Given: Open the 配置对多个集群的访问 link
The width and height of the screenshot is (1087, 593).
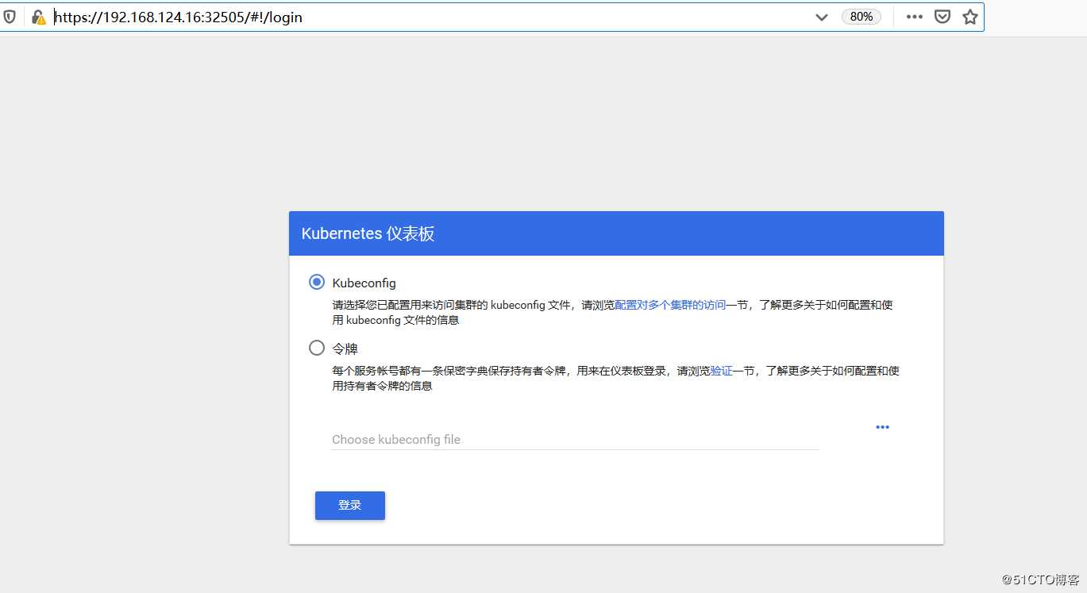Looking at the screenshot, I should [670, 305].
